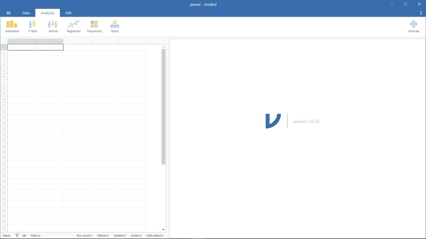Click the Filtered 0 status text
426x239 pixels.
pyautogui.click(x=103, y=235)
